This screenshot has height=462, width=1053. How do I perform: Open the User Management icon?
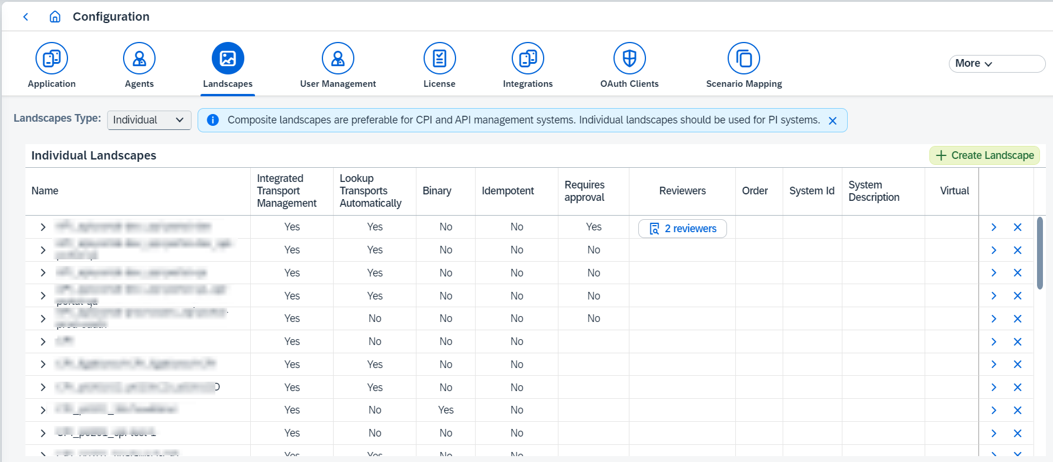pyautogui.click(x=338, y=58)
